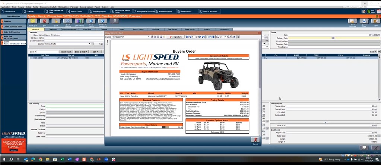Switch to the Finance tab
Screen dimensions: 381x165
coord(104,29)
